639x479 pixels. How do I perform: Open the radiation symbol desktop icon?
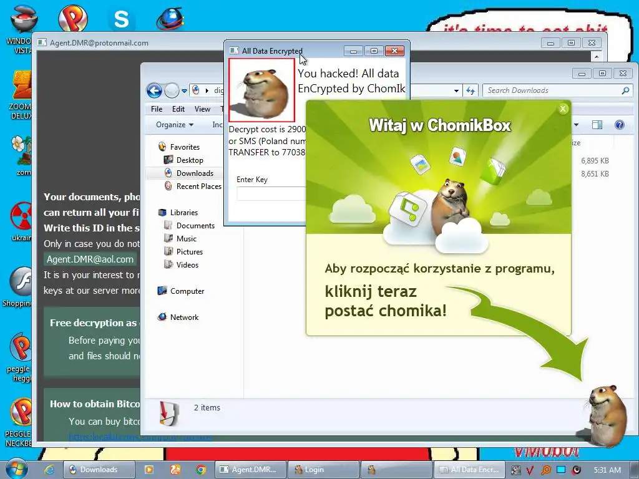21,222
